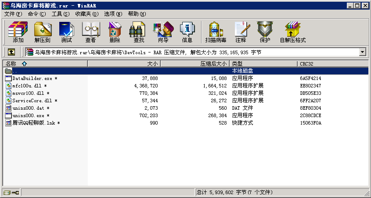
Task: Show archive Info (信息) icon
Action: click(187, 32)
